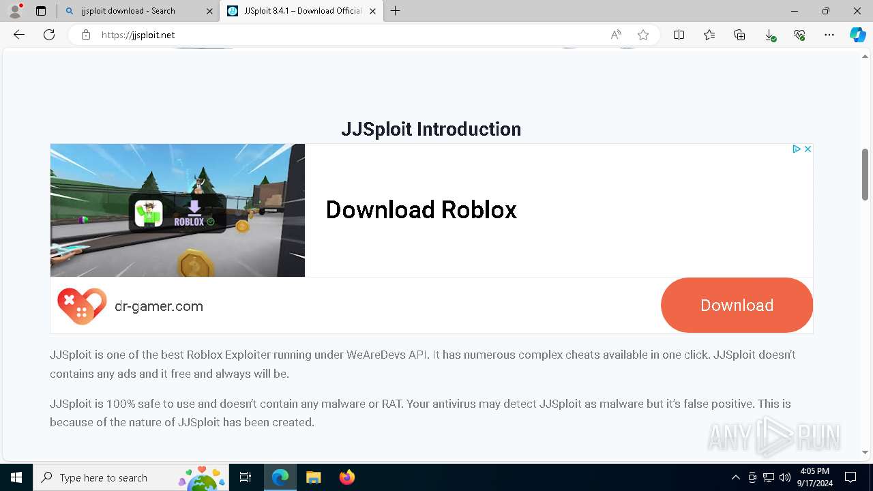Screen dimensions: 873x491
Task: Click the taskbar search box
Action: click(131, 477)
